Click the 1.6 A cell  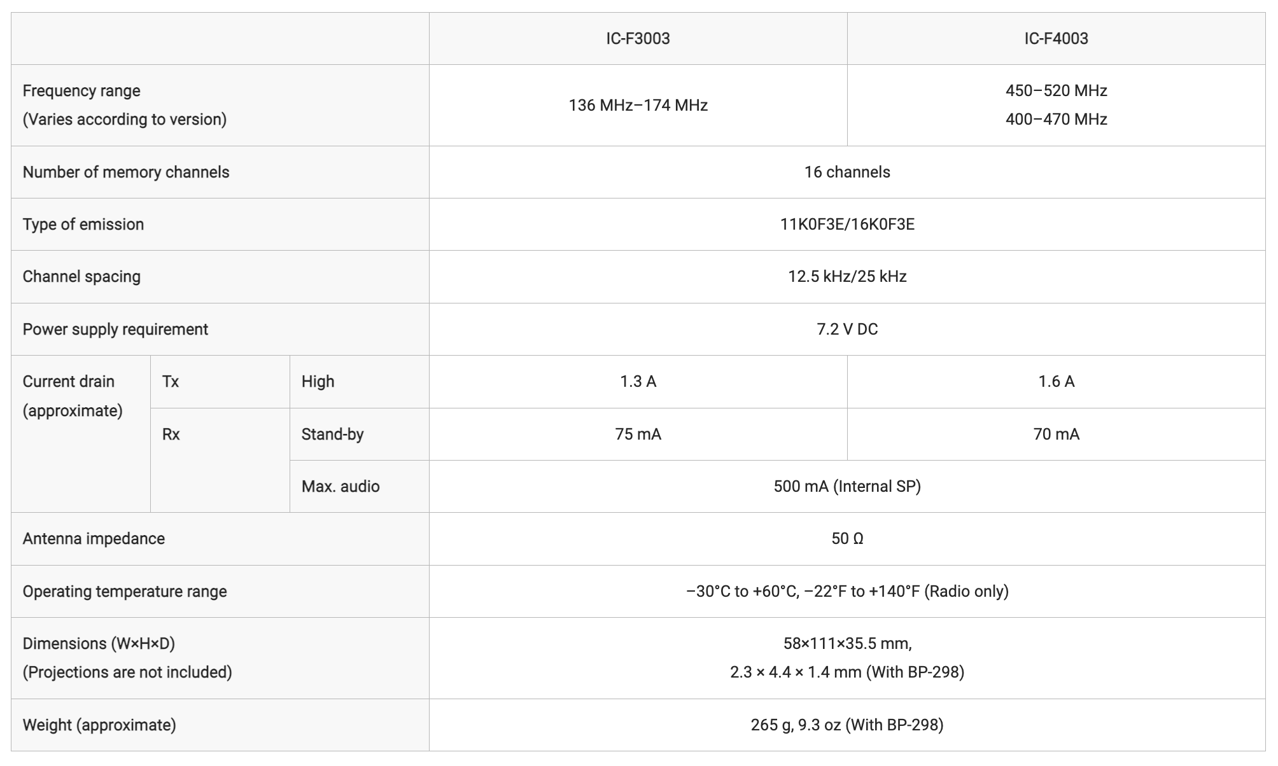pyautogui.click(x=1056, y=381)
